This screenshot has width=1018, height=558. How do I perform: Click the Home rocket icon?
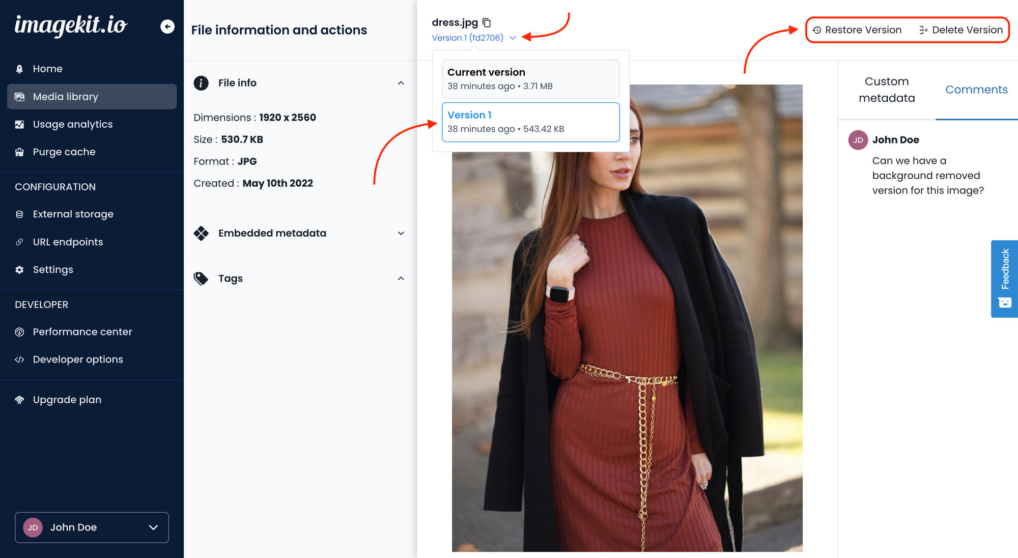(x=19, y=69)
